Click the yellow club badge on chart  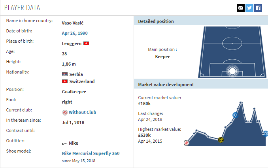tap(221, 140)
